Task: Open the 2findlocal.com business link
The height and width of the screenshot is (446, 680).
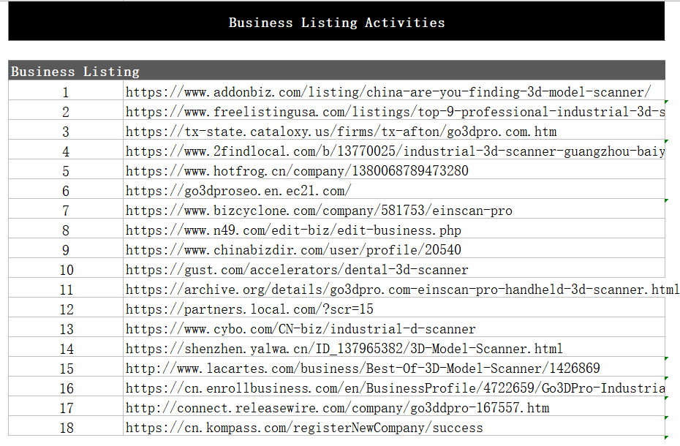Action: 395,151
